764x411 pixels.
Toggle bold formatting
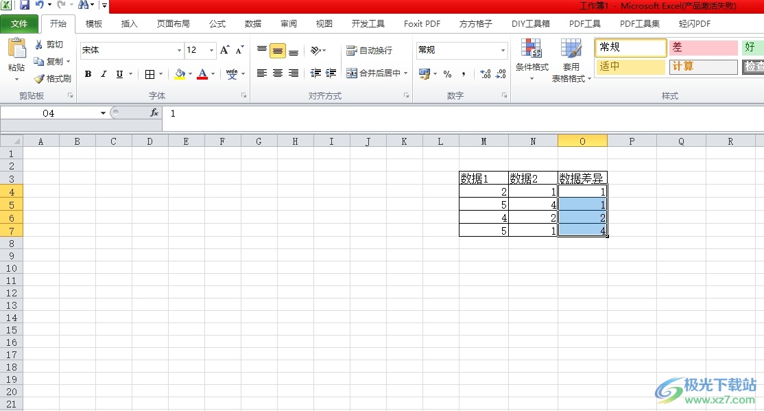tap(88, 74)
